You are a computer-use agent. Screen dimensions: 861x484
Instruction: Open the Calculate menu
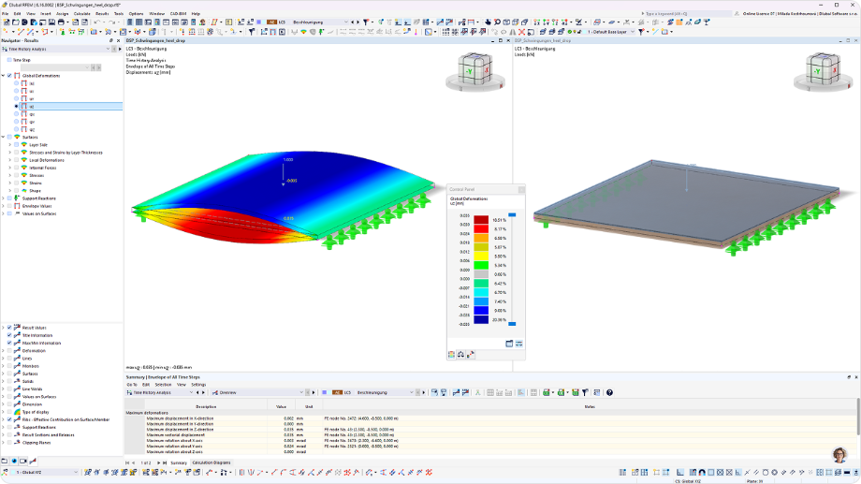[81, 14]
